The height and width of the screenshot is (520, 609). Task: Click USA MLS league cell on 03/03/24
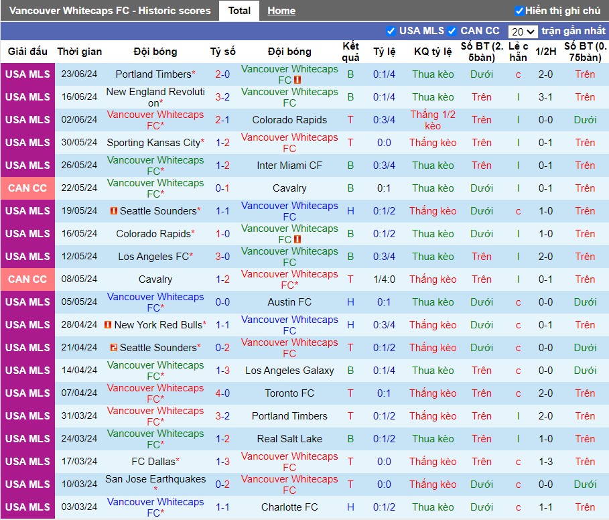coord(27,507)
